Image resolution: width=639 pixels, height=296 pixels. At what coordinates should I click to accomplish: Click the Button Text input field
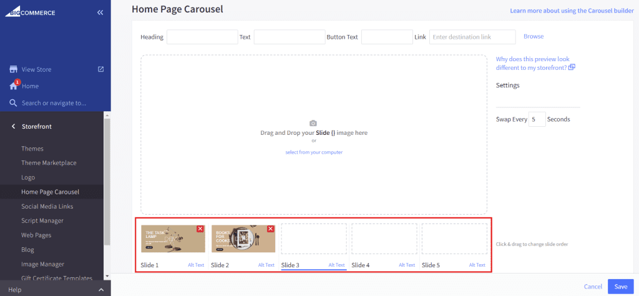tap(387, 37)
